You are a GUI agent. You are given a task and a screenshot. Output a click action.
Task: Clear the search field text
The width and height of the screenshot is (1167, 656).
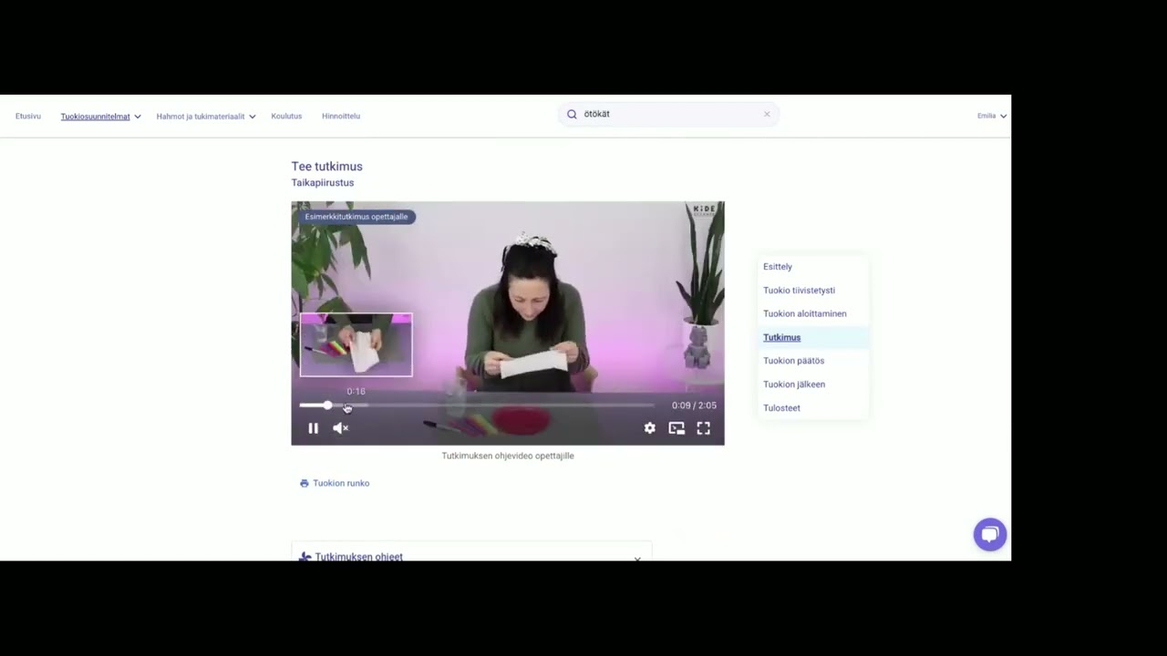click(x=767, y=114)
